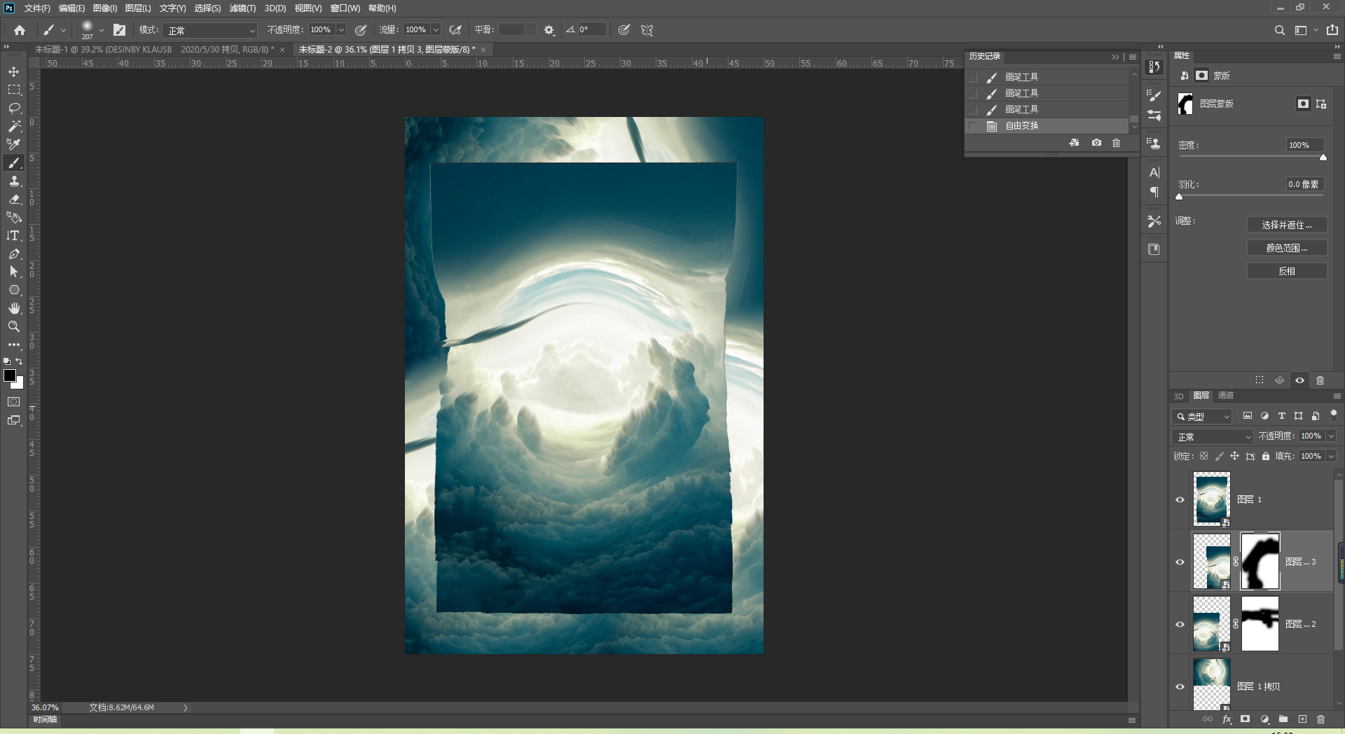Click the foreground color swatch

pos(10,375)
